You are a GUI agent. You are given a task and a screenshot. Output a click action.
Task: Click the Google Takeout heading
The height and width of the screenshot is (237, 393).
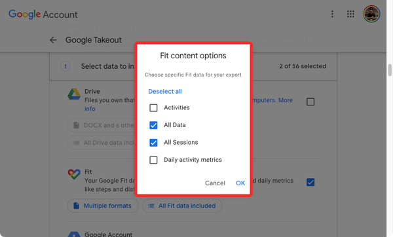pyautogui.click(x=94, y=40)
